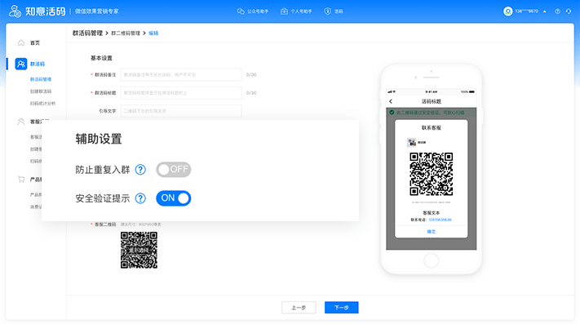Click the small avatar in phone preview card

(x=411, y=142)
